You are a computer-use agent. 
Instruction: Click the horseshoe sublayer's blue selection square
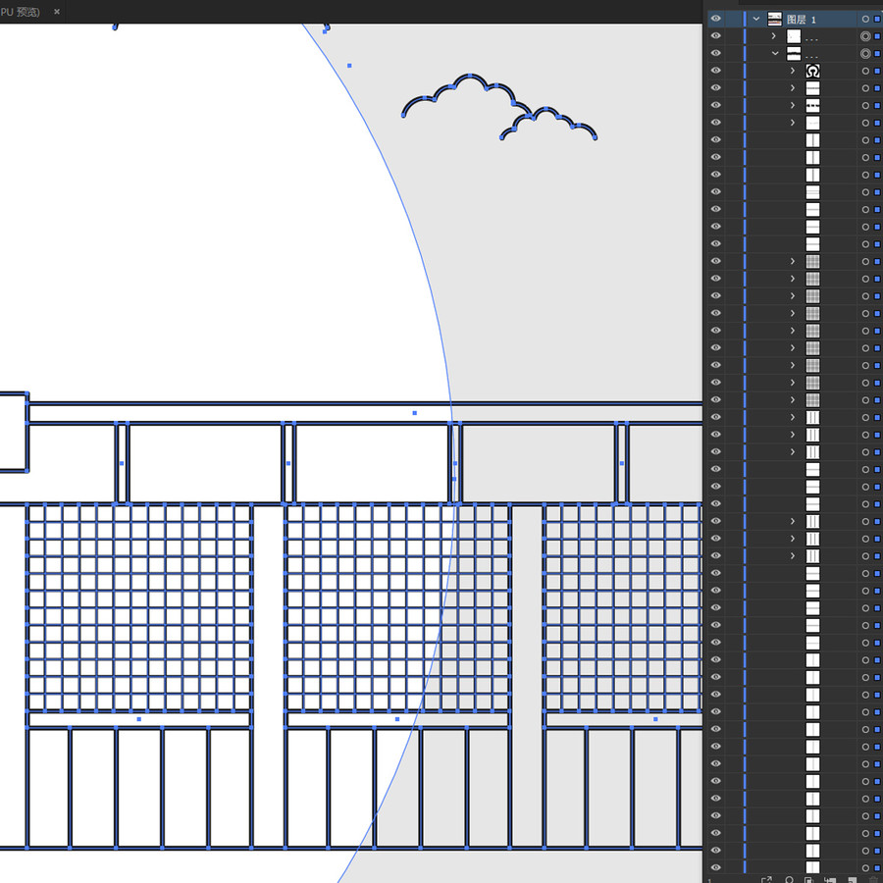pyautogui.click(x=877, y=71)
